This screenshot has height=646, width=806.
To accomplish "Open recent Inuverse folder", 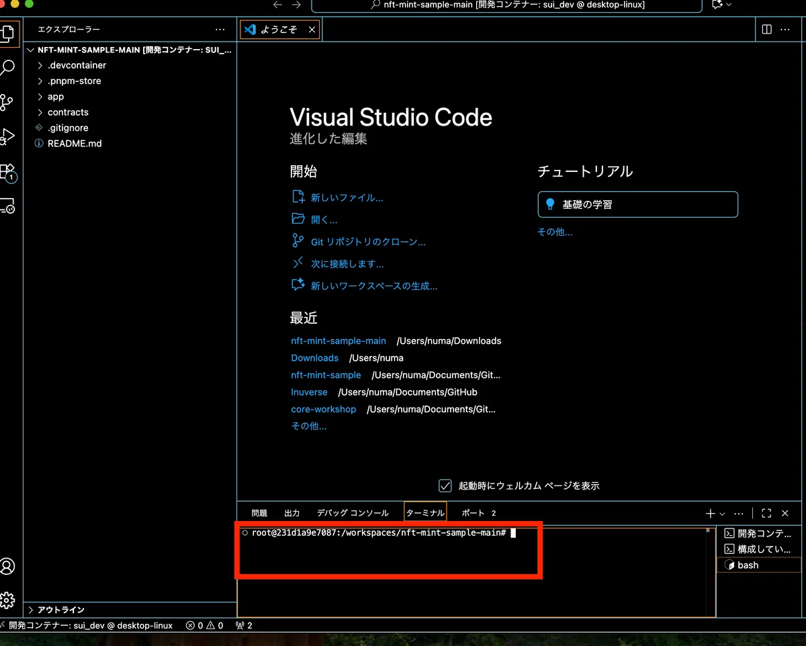I will point(309,392).
